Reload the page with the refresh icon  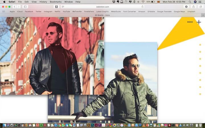[143, 7]
